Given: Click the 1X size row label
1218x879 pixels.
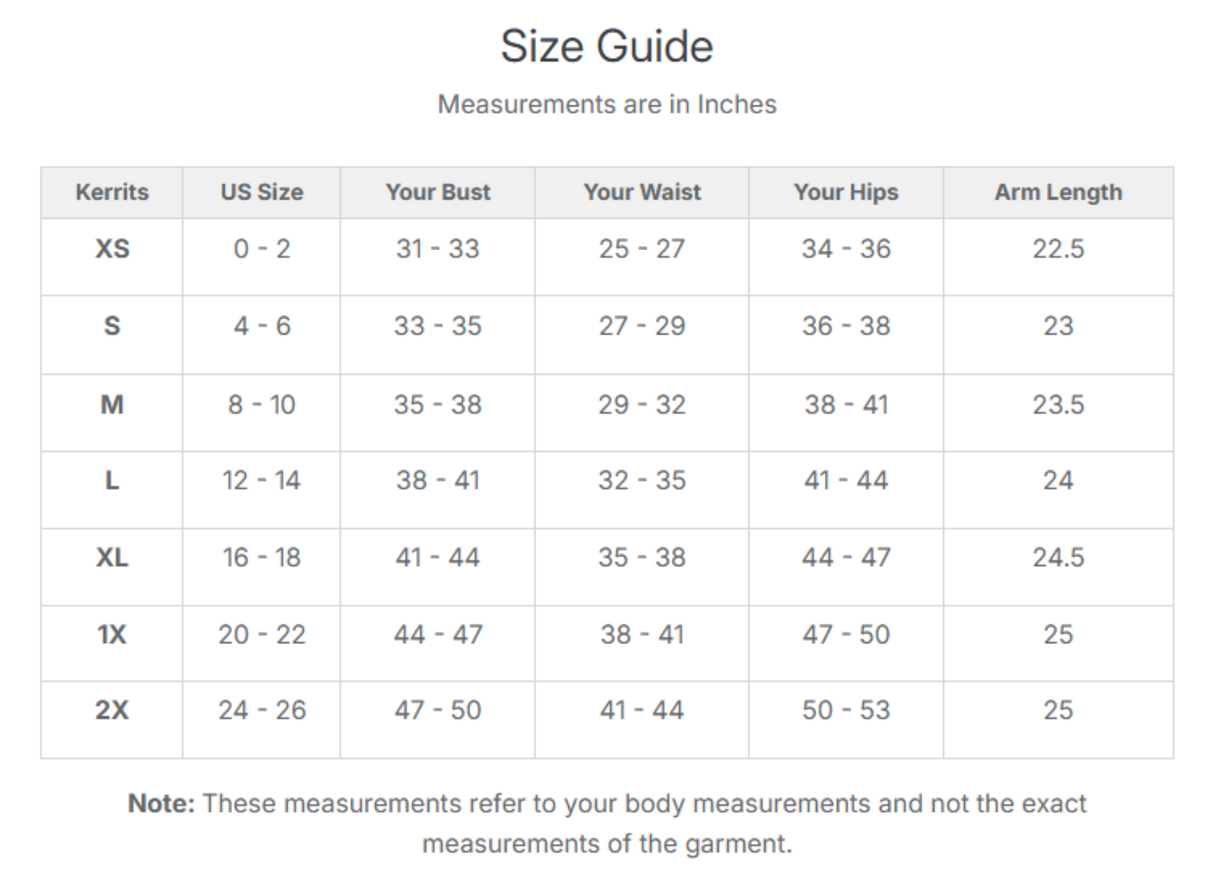Looking at the screenshot, I should (112, 634).
